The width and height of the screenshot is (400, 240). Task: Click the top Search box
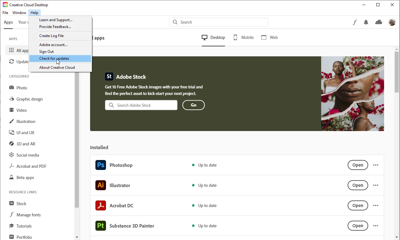click(x=219, y=22)
